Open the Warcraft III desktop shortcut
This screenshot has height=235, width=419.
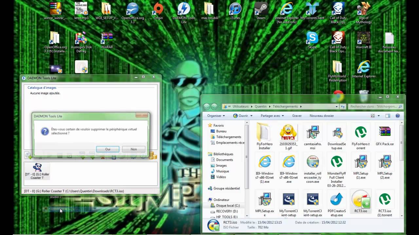(x=364, y=40)
